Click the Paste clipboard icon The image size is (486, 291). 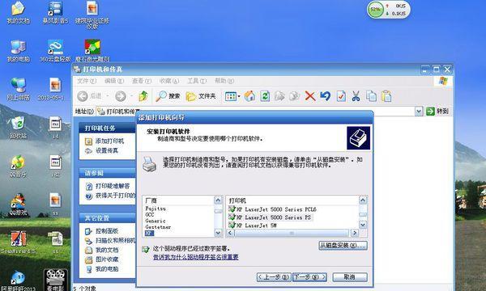click(x=386, y=96)
